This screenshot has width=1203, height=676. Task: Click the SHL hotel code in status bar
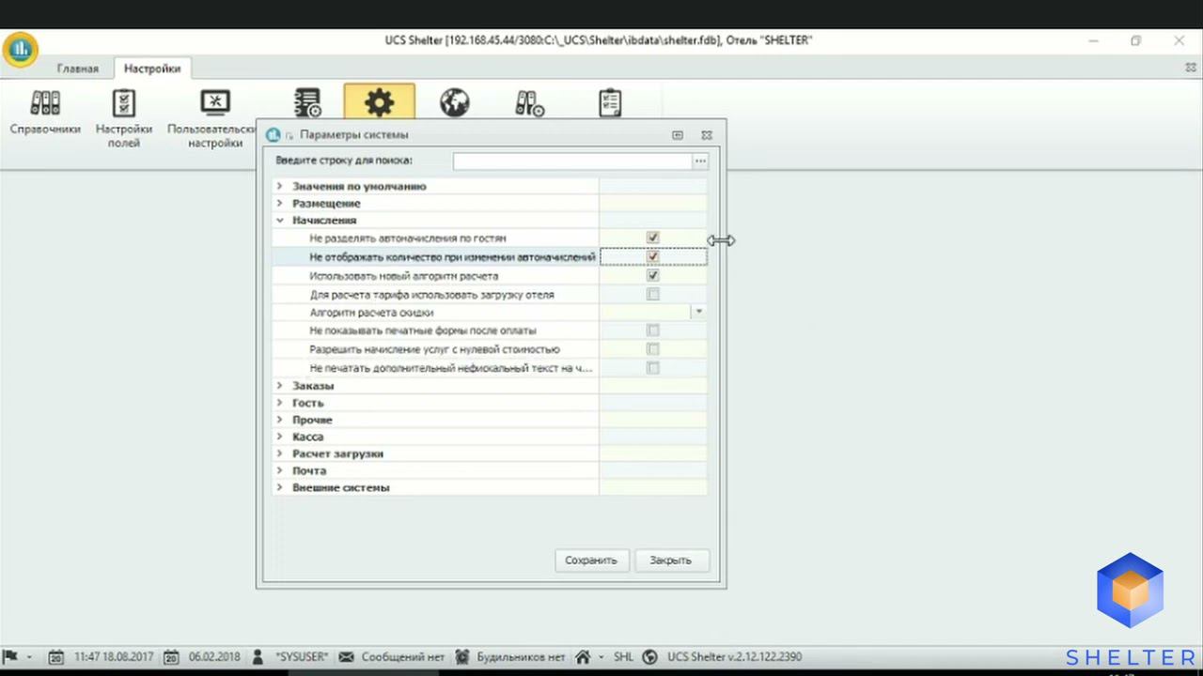[x=623, y=657]
